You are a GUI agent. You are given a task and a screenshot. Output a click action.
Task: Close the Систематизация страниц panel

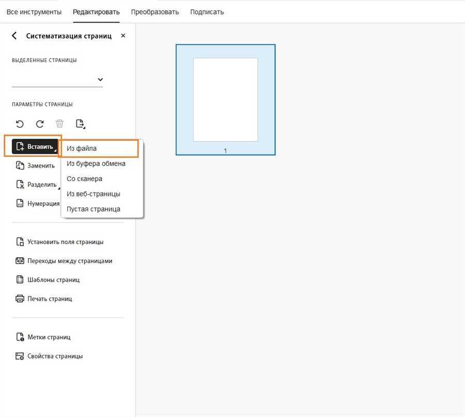tap(123, 36)
